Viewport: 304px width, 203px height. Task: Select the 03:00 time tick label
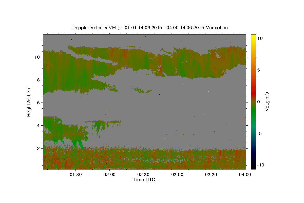tap(177, 175)
